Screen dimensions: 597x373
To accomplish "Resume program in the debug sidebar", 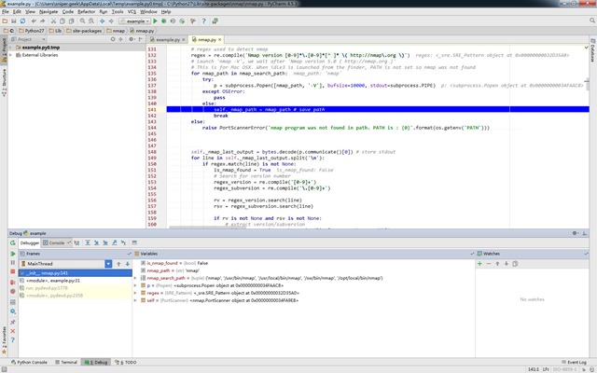I will click(12, 254).
